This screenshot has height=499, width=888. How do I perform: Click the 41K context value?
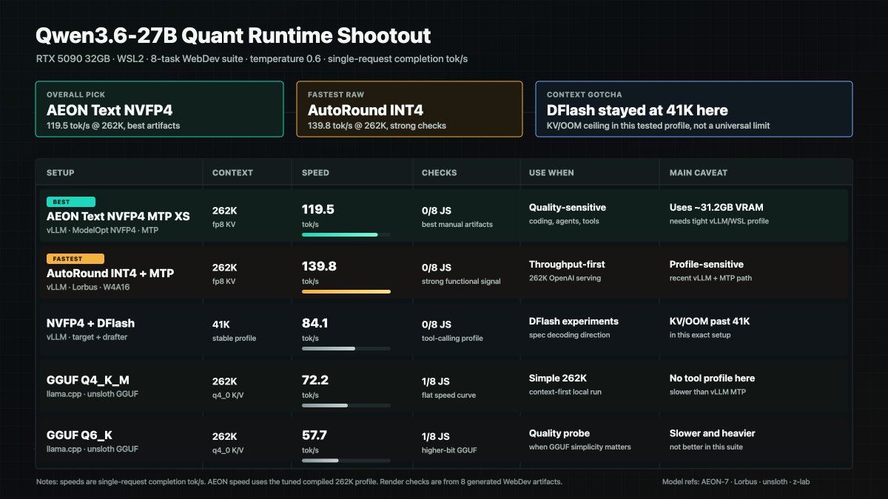[223, 324]
